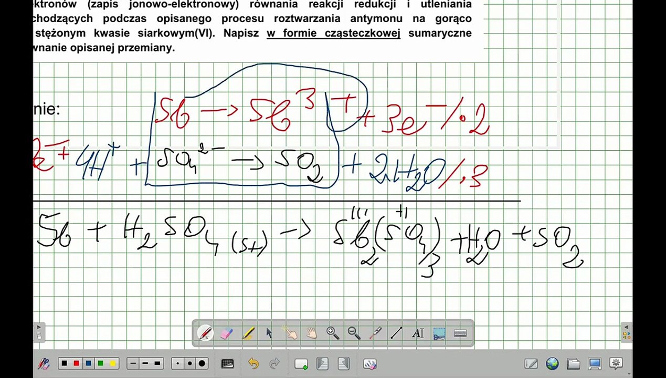Add a new page
Viewport: 666px width, 378px height.
(301, 363)
